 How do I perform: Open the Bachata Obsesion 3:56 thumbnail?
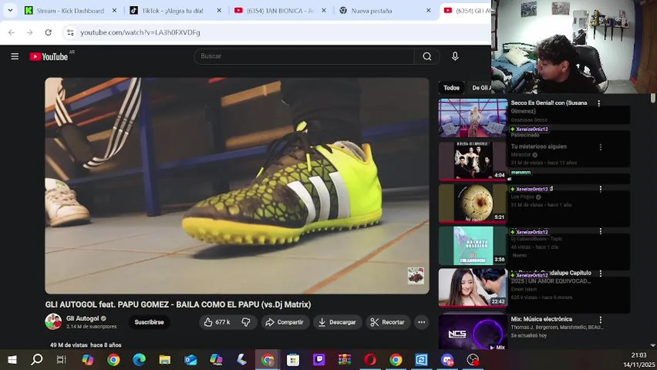pos(473,246)
